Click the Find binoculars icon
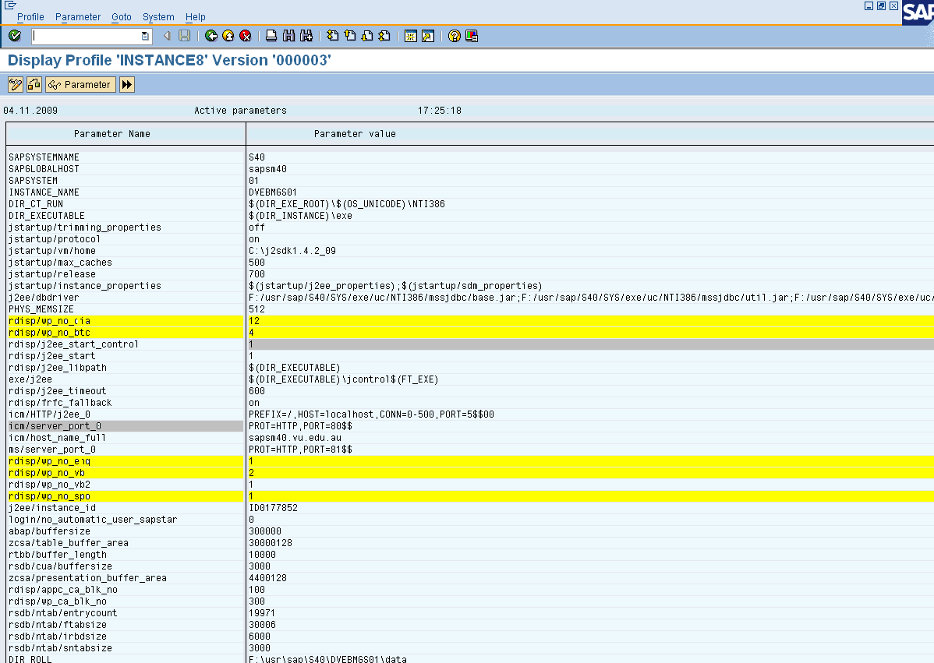The width and height of the screenshot is (934, 663). pyautogui.click(x=288, y=36)
